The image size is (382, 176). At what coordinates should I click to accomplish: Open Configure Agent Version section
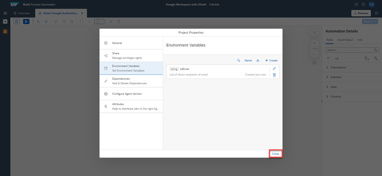[131, 94]
